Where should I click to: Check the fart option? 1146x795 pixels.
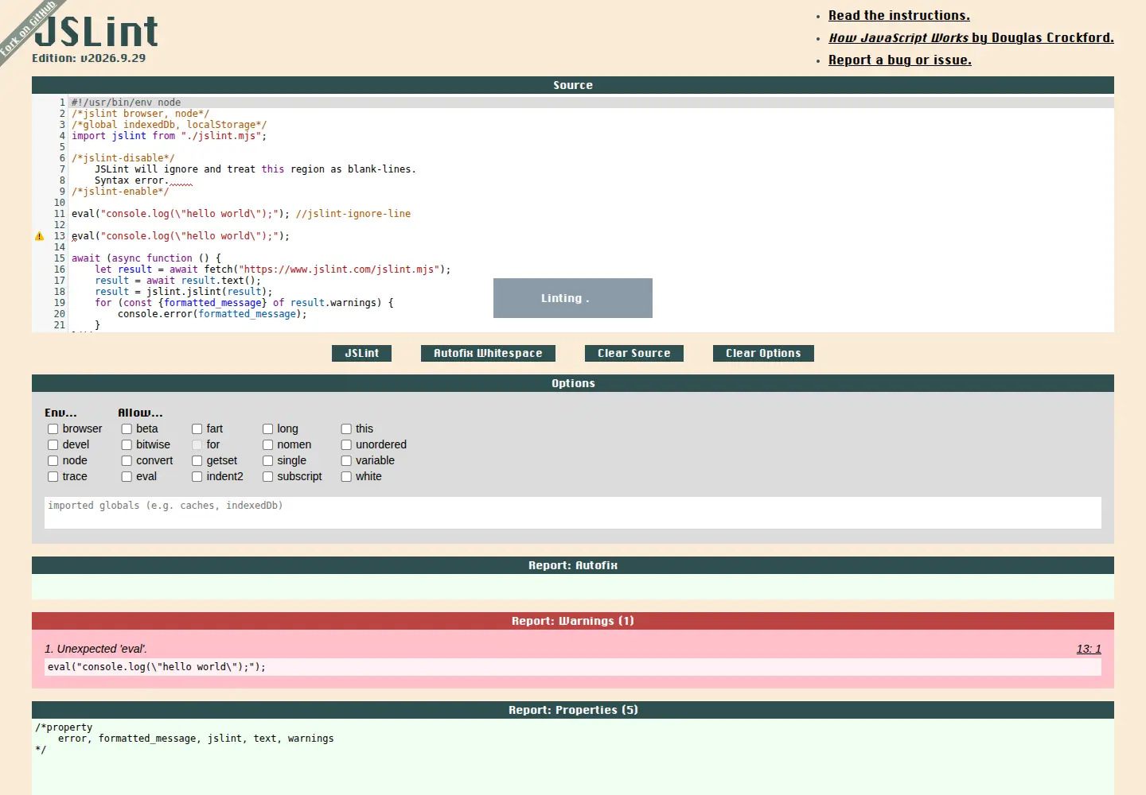click(x=197, y=429)
